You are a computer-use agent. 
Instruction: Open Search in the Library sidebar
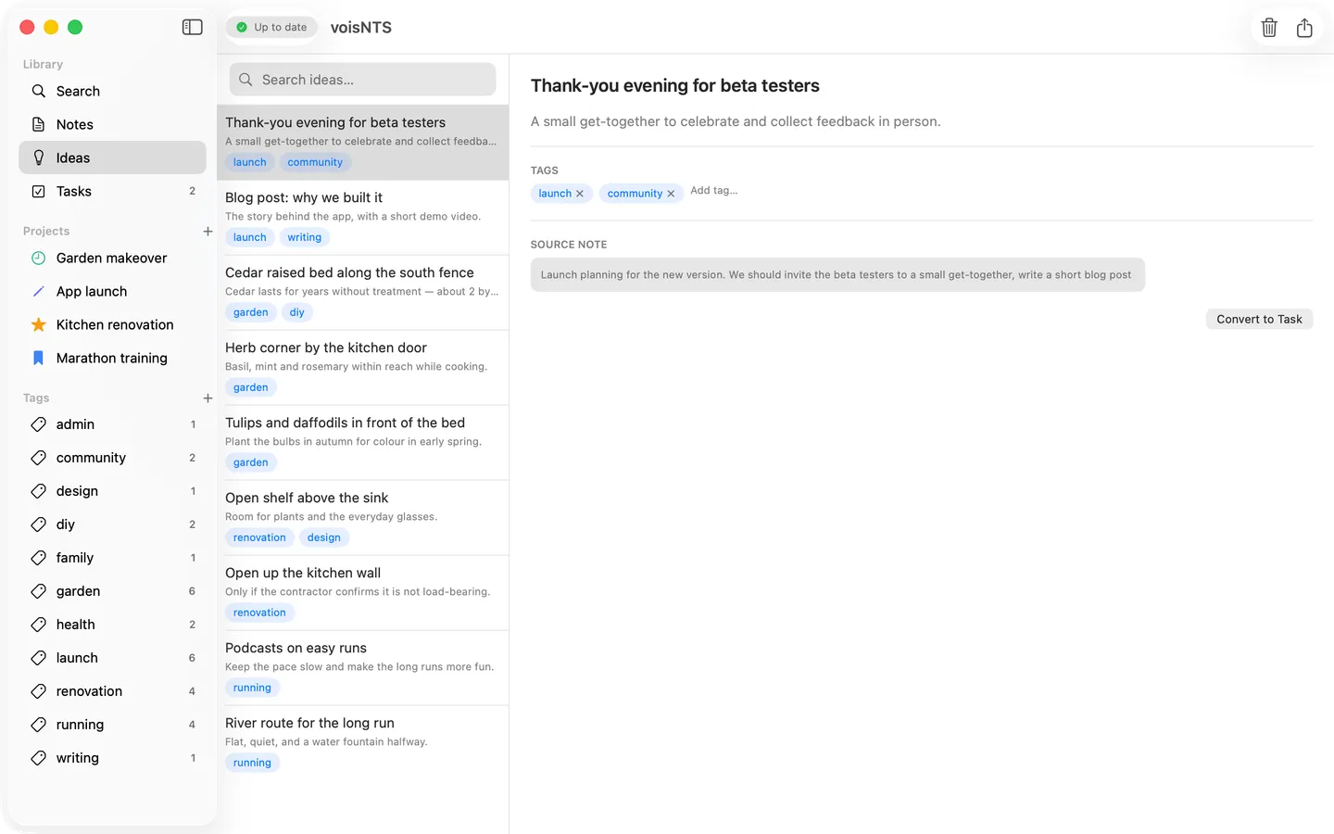coord(112,91)
